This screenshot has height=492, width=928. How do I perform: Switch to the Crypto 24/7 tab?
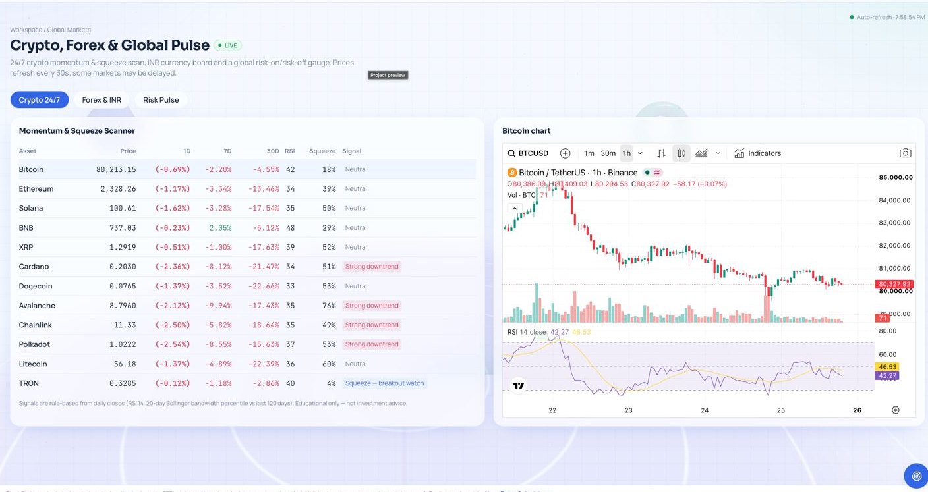40,100
